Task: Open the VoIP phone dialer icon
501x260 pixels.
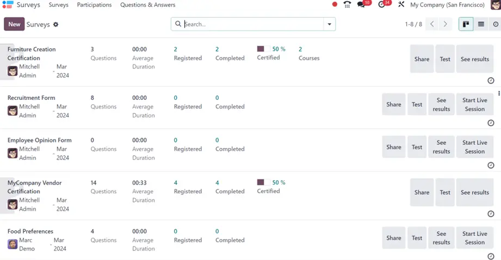Action: (347, 5)
